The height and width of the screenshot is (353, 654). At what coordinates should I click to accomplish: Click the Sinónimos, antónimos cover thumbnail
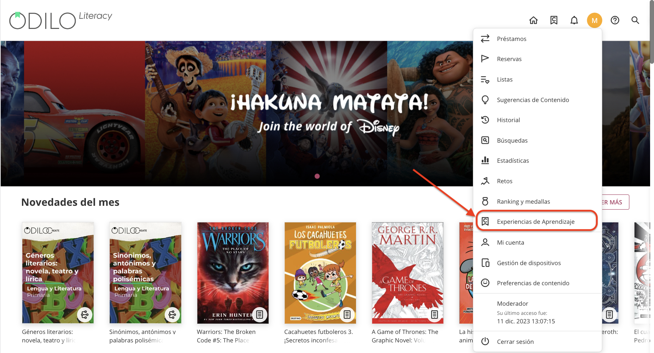pyautogui.click(x=145, y=273)
